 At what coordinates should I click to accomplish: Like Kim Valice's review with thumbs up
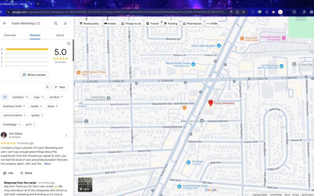[x=8, y=173]
